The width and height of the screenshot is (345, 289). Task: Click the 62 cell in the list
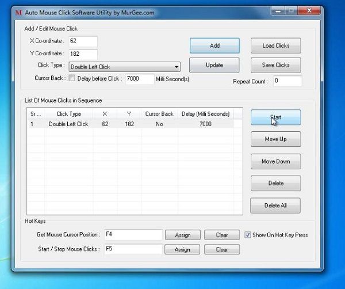pyautogui.click(x=105, y=124)
